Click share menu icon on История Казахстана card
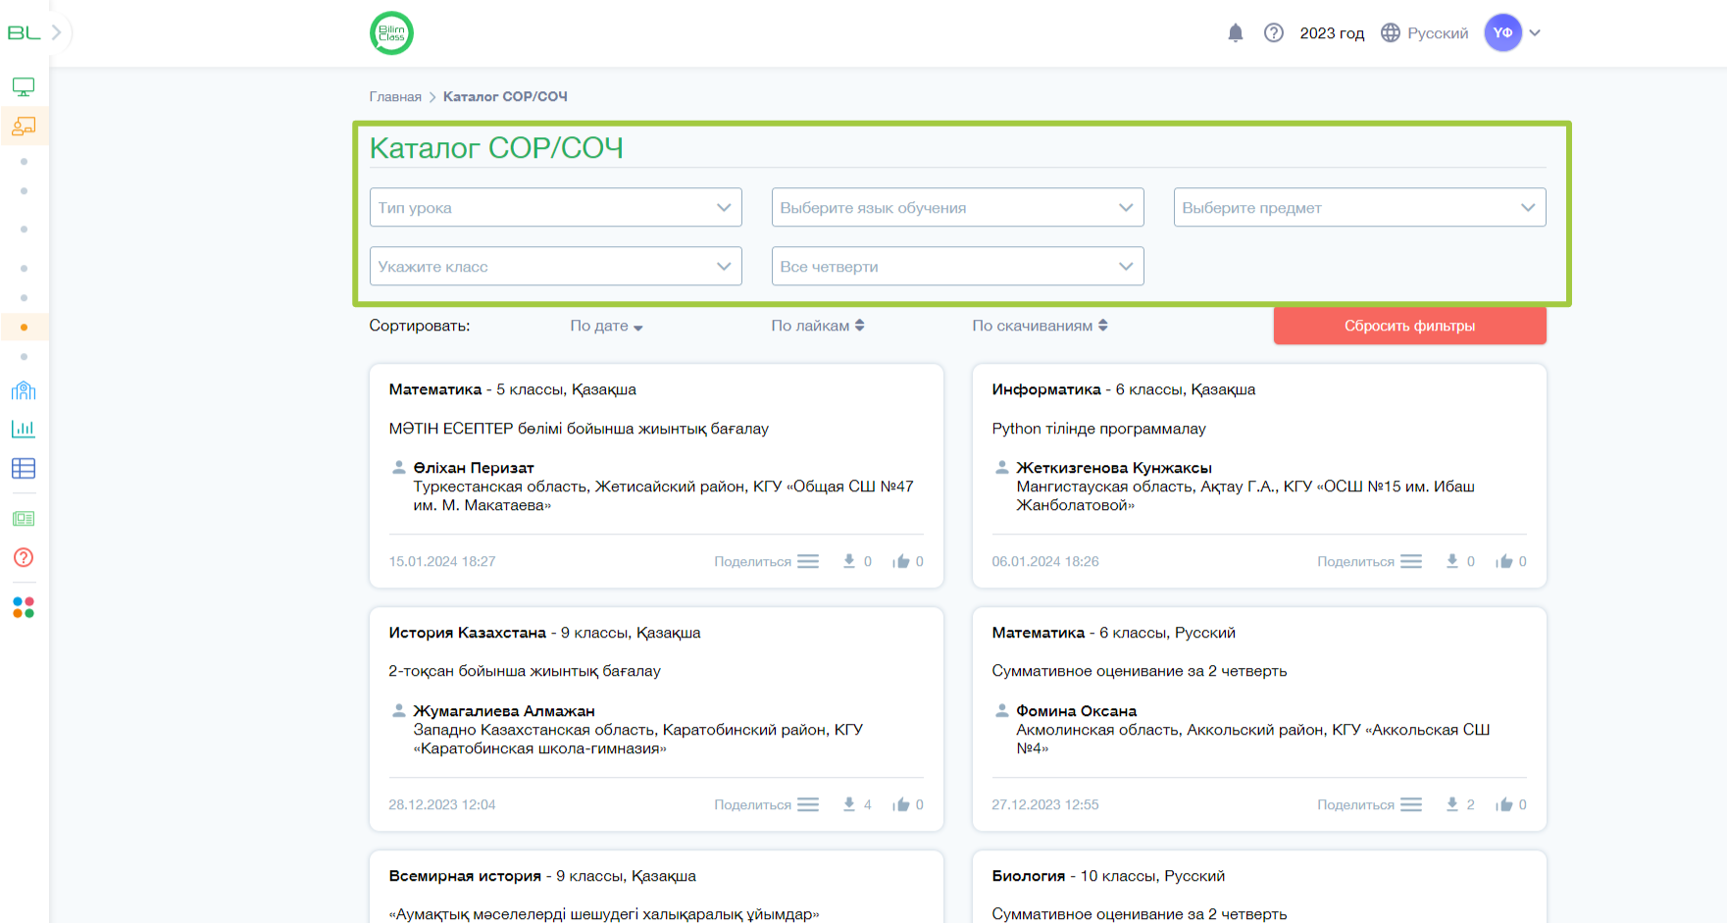The width and height of the screenshot is (1727, 923). click(x=808, y=805)
